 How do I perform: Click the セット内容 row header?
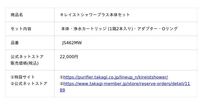(21, 29)
